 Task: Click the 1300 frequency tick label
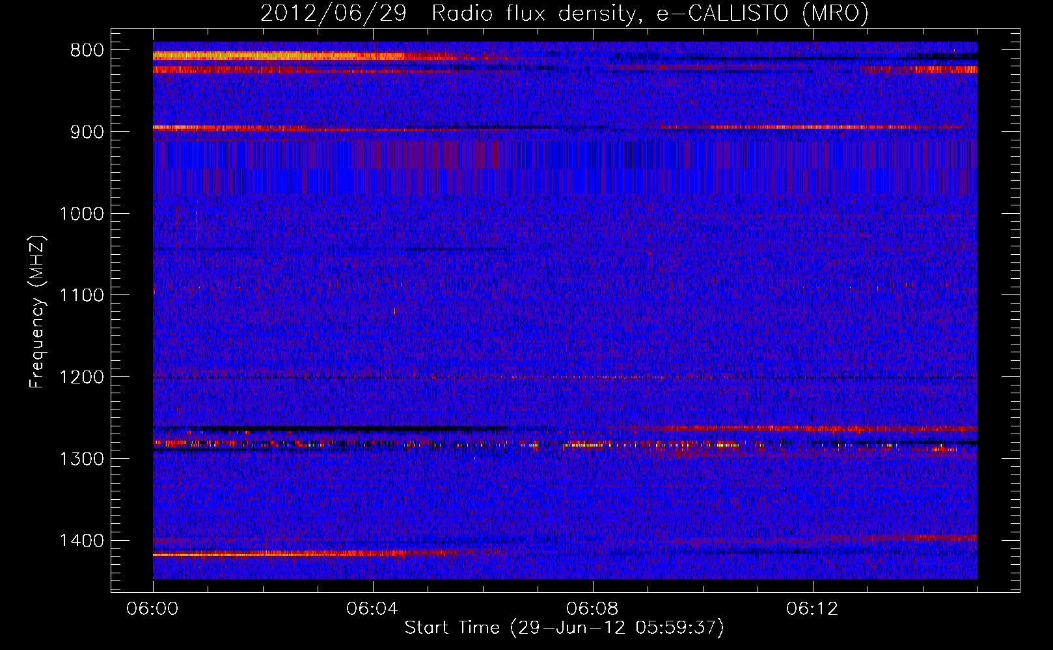pos(81,460)
